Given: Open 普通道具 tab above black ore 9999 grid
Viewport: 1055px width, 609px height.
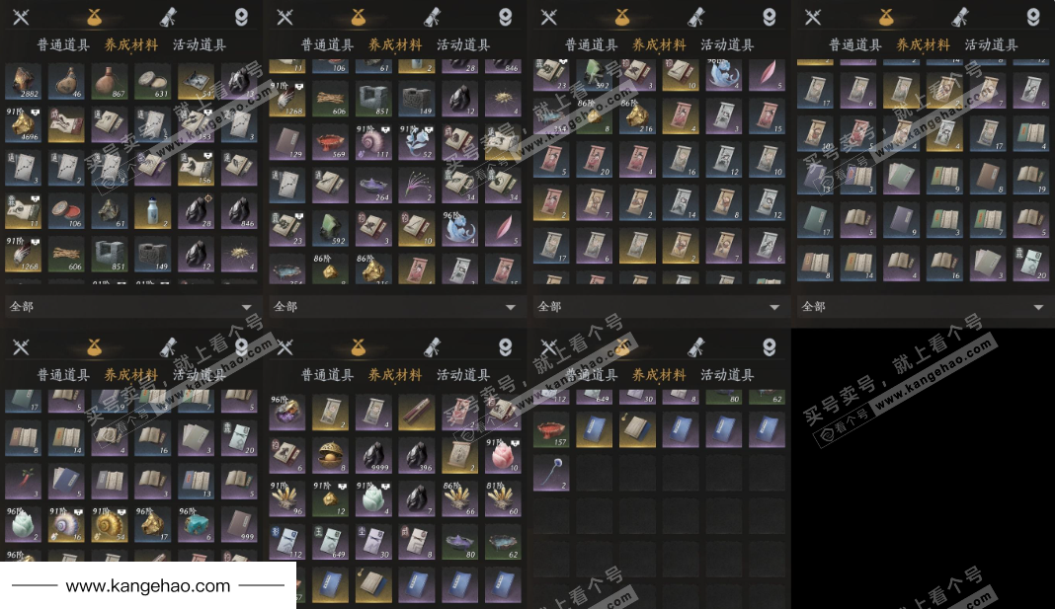Looking at the screenshot, I should click(x=327, y=375).
